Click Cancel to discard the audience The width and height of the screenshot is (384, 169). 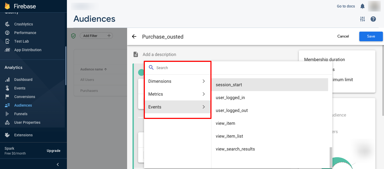click(343, 36)
